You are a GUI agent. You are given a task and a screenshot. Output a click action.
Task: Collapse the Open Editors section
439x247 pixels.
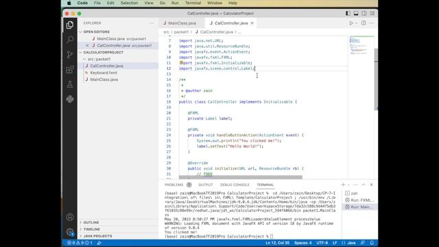coord(96,32)
